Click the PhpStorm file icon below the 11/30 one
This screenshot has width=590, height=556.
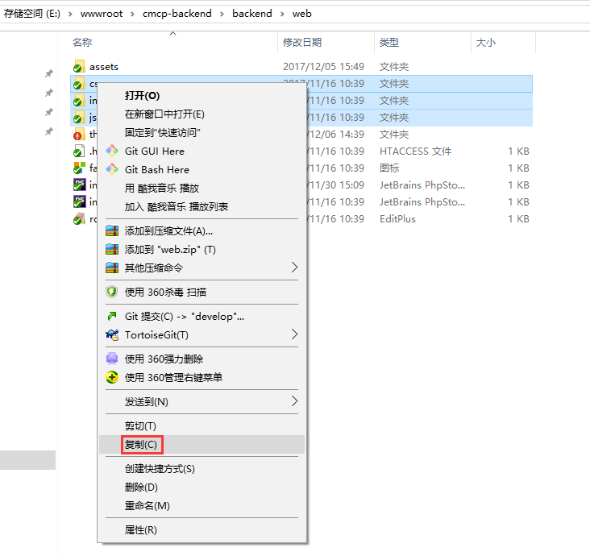pyautogui.click(x=79, y=201)
